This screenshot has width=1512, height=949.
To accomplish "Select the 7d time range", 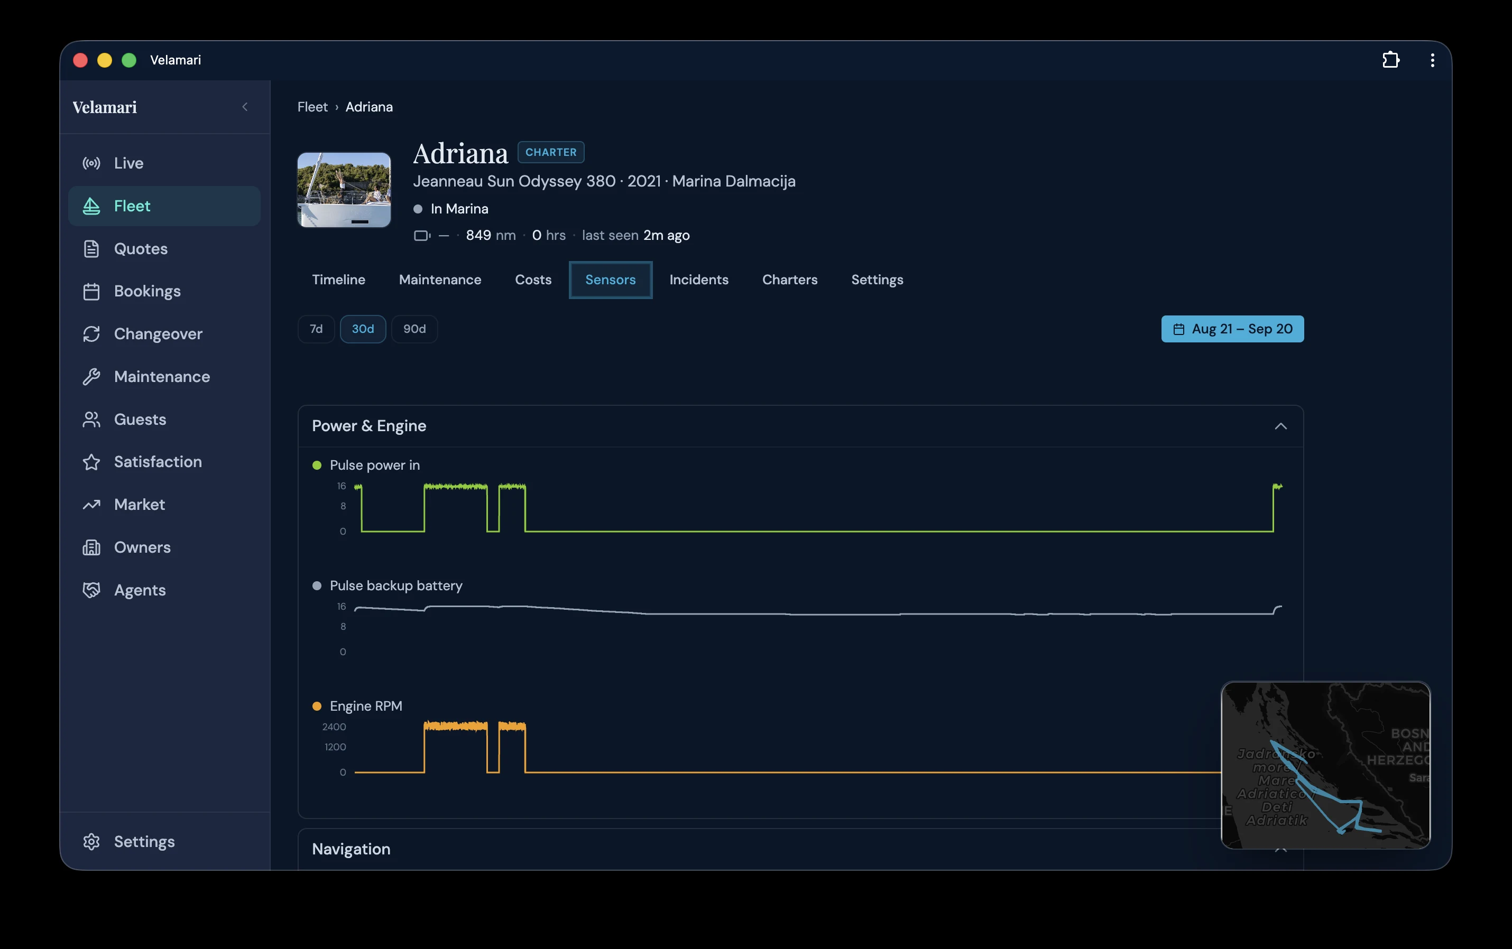I will pos(316,329).
